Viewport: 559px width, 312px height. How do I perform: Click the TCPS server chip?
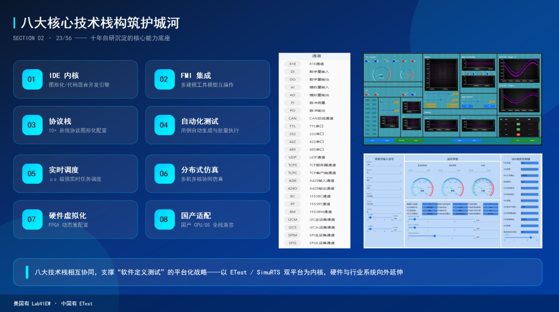click(292, 165)
